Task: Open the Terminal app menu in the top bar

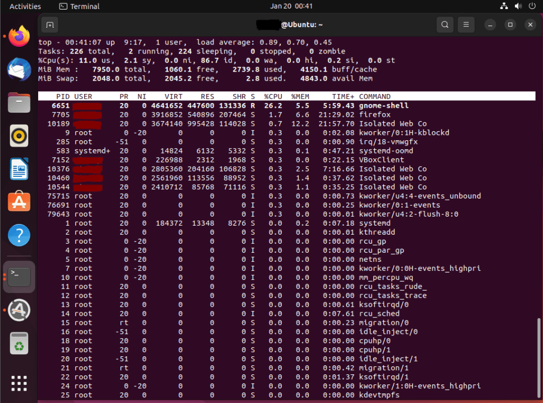Action: tap(79, 6)
